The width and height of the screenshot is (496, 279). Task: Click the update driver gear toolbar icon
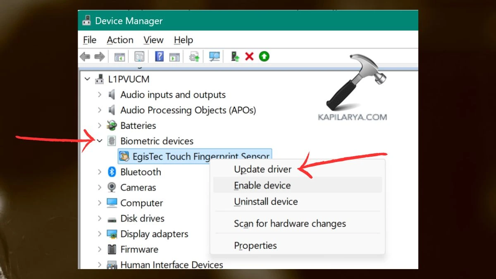point(194,57)
